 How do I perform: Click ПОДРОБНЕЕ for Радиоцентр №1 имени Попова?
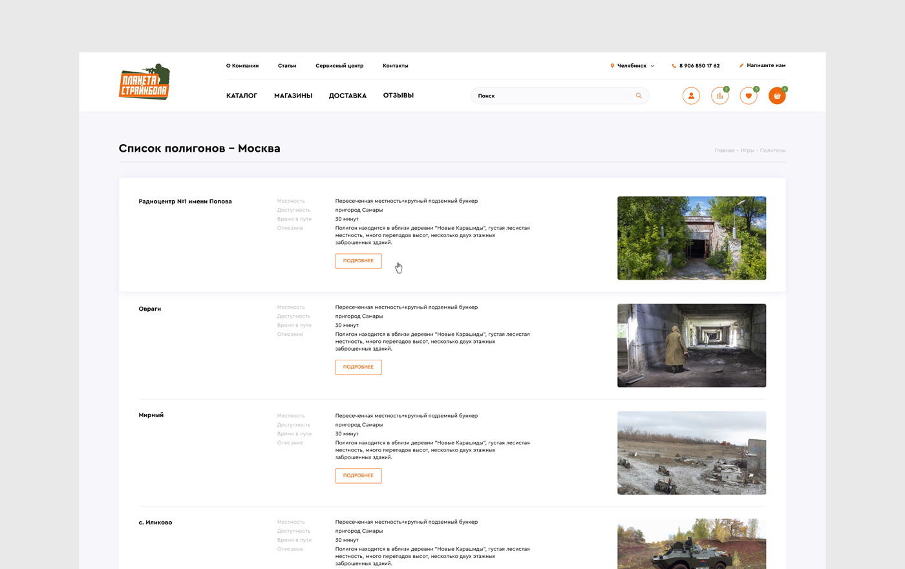358,261
